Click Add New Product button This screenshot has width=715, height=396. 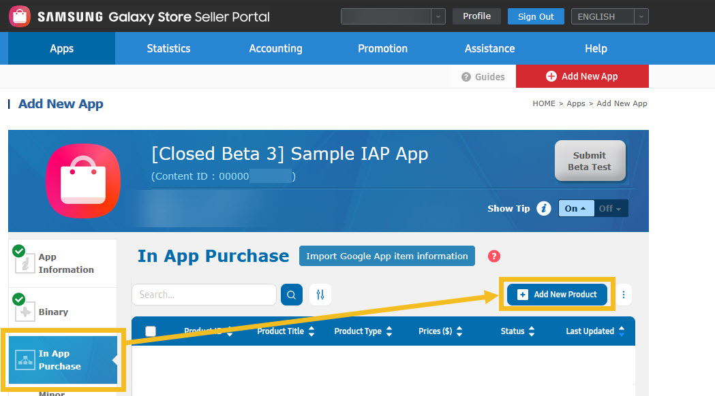click(557, 295)
